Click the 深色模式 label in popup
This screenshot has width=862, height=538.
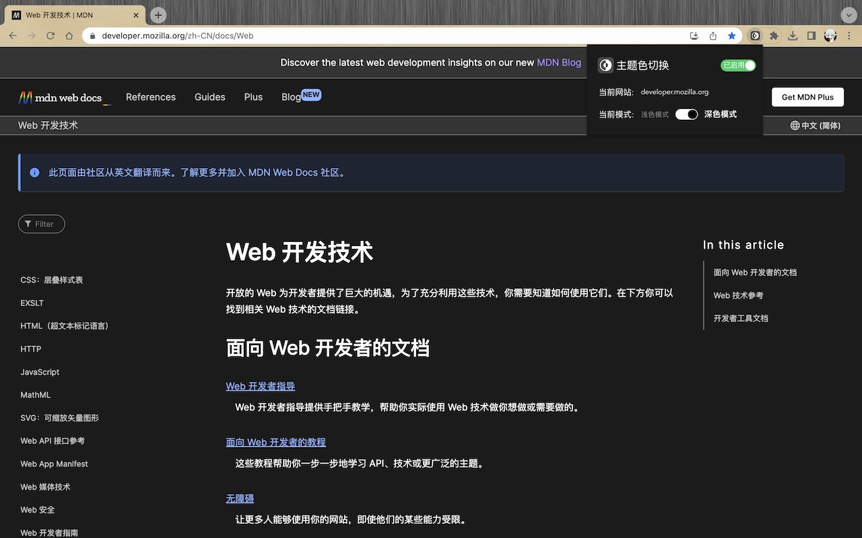[x=721, y=114]
